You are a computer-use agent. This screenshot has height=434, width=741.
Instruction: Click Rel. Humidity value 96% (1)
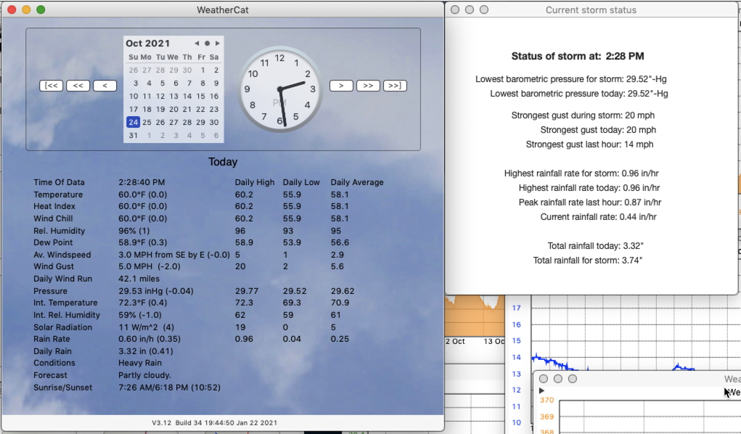[x=134, y=231]
